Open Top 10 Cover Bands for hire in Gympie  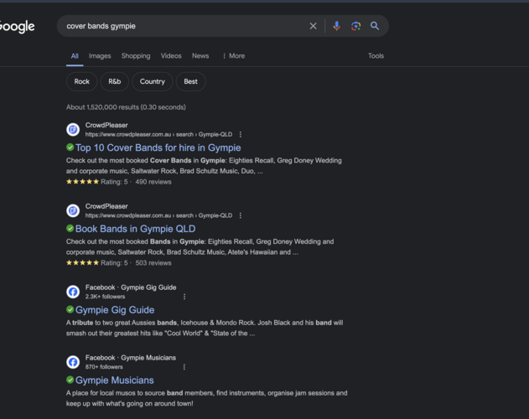158,147
